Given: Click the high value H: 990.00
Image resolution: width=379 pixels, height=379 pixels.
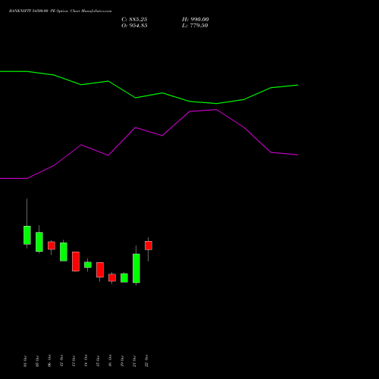Looking at the screenshot, I should tap(196, 20).
